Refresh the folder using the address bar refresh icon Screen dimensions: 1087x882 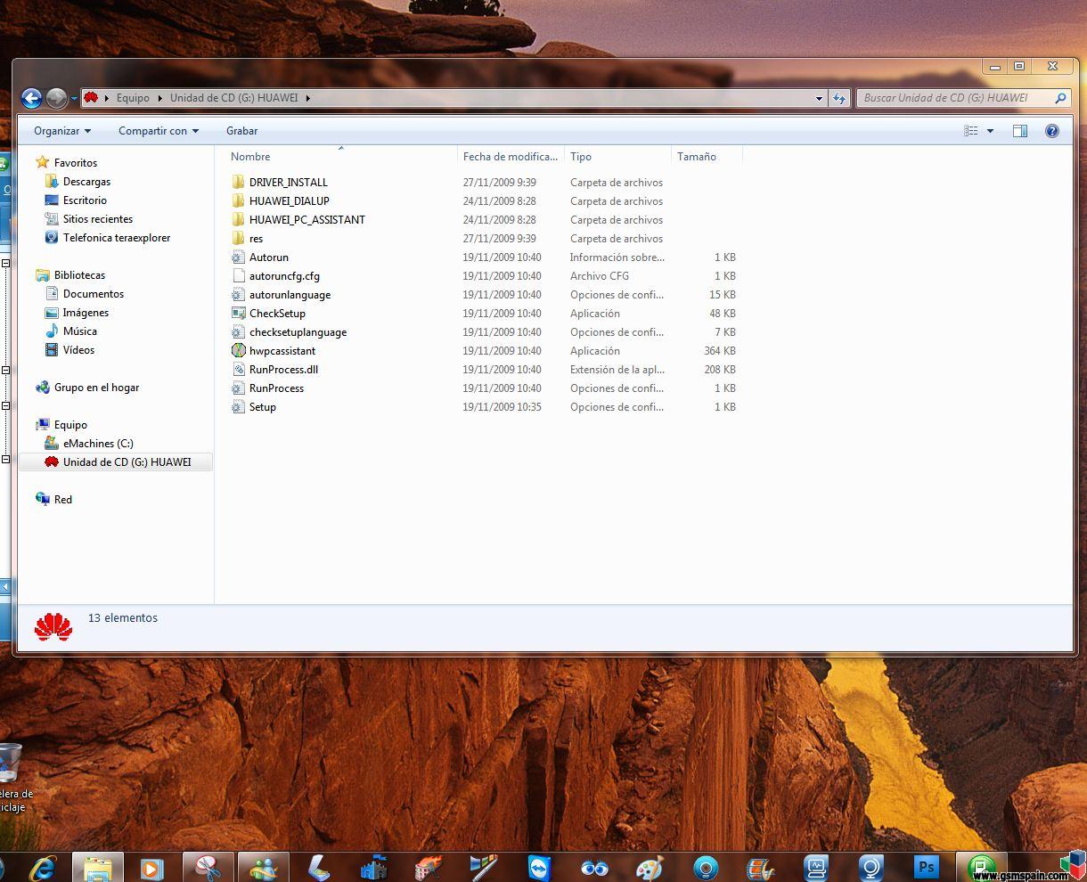click(x=839, y=98)
